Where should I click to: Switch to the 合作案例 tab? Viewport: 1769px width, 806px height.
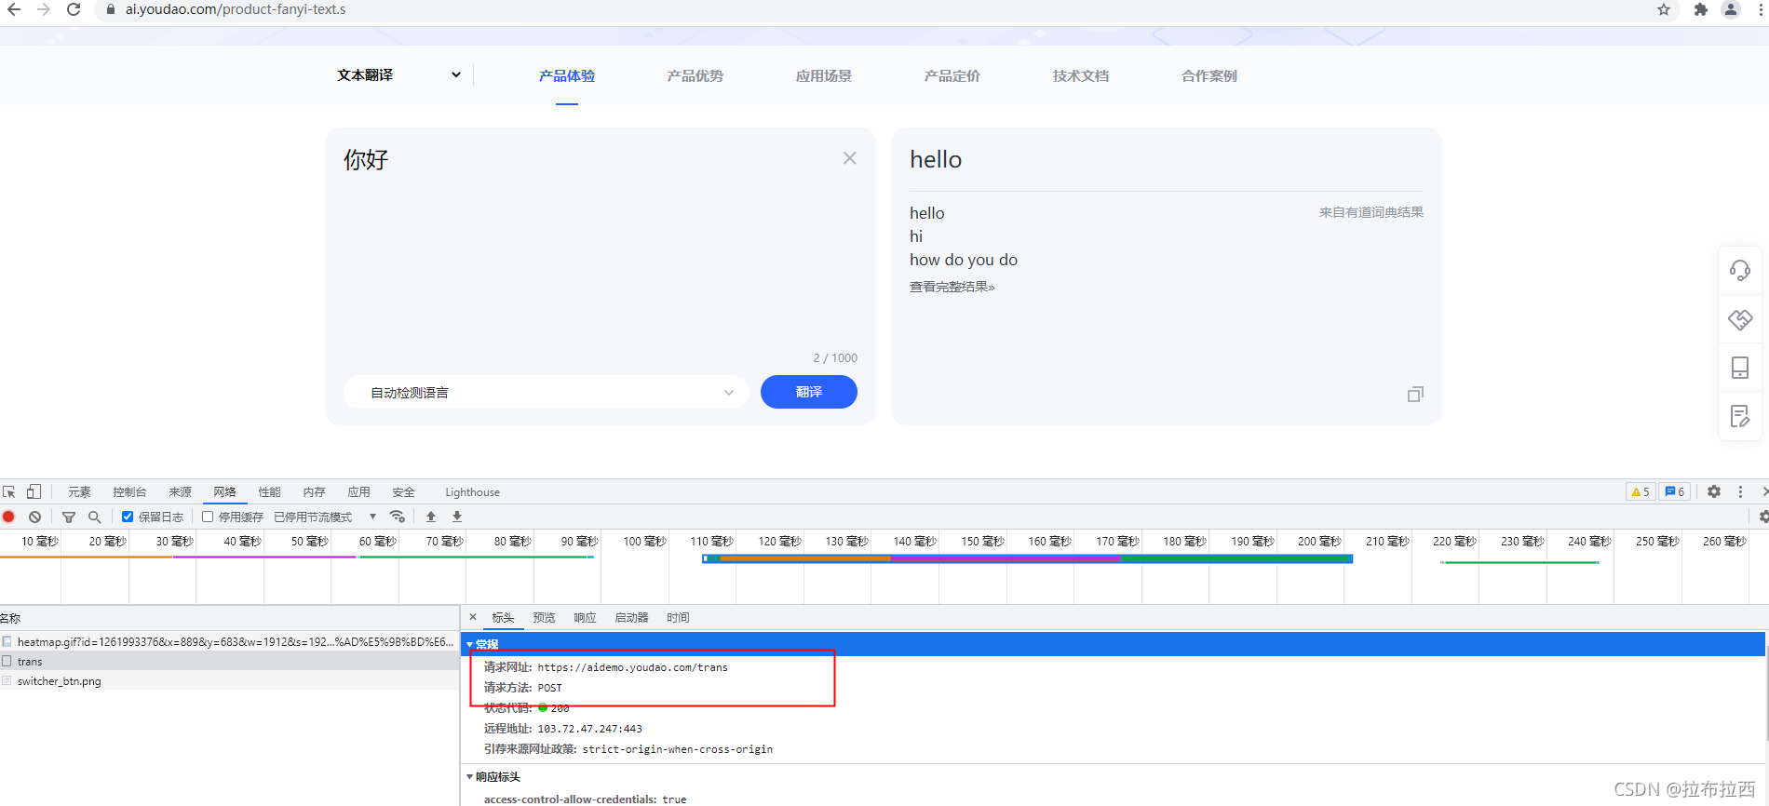tap(1209, 76)
